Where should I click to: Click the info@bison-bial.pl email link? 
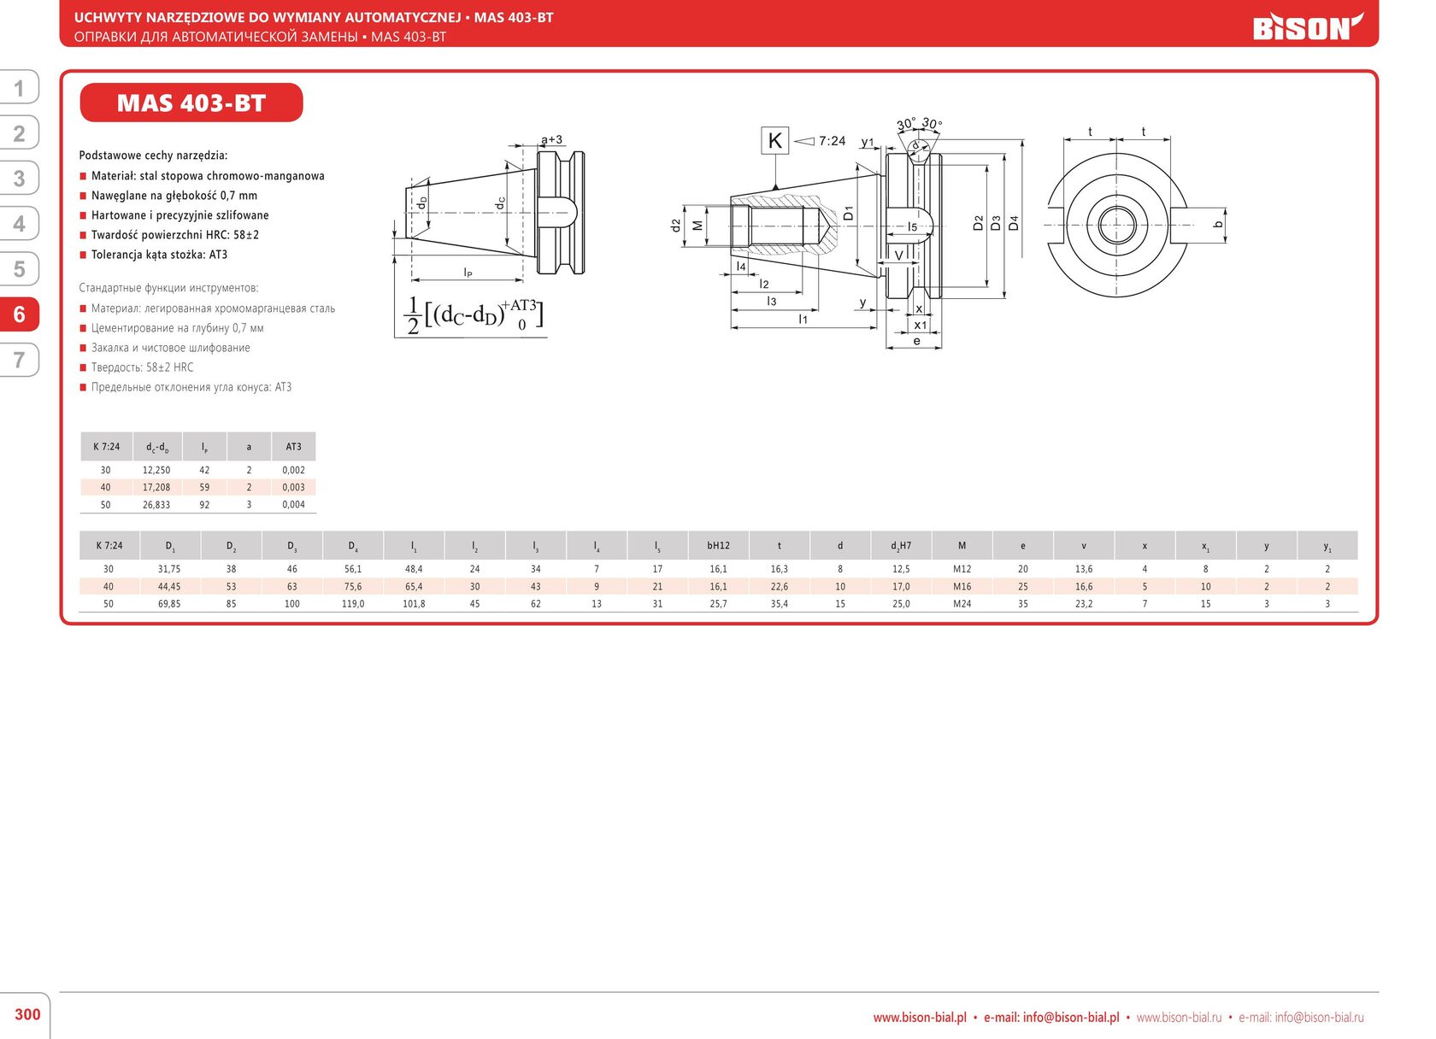(1071, 1017)
